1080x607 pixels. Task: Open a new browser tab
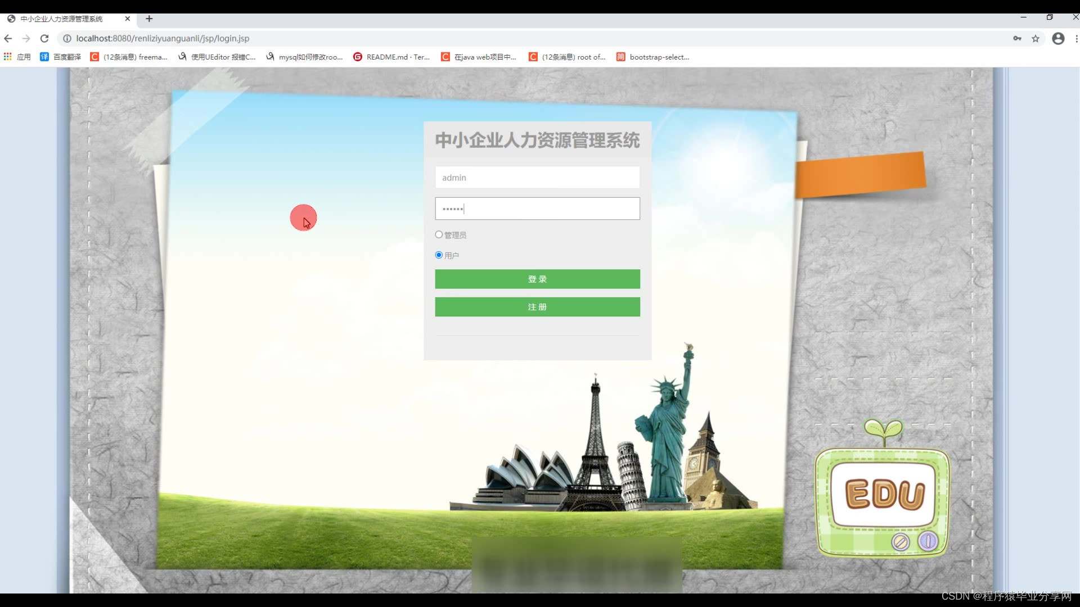pyautogui.click(x=149, y=19)
